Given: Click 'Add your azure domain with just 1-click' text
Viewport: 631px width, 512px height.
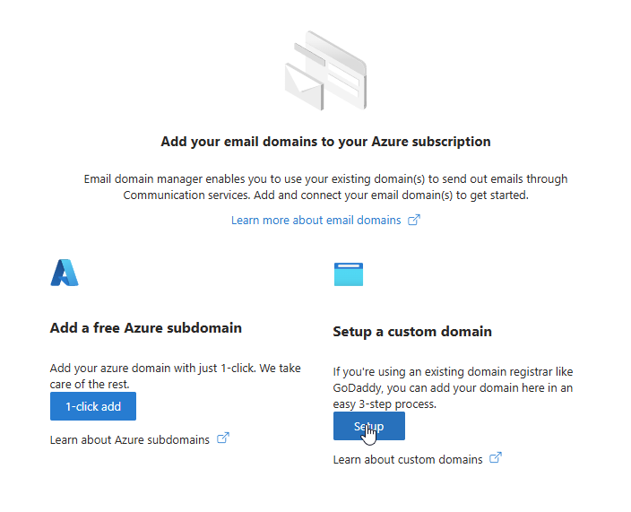Looking at the screenshot, I should click(x=176, y=376).
